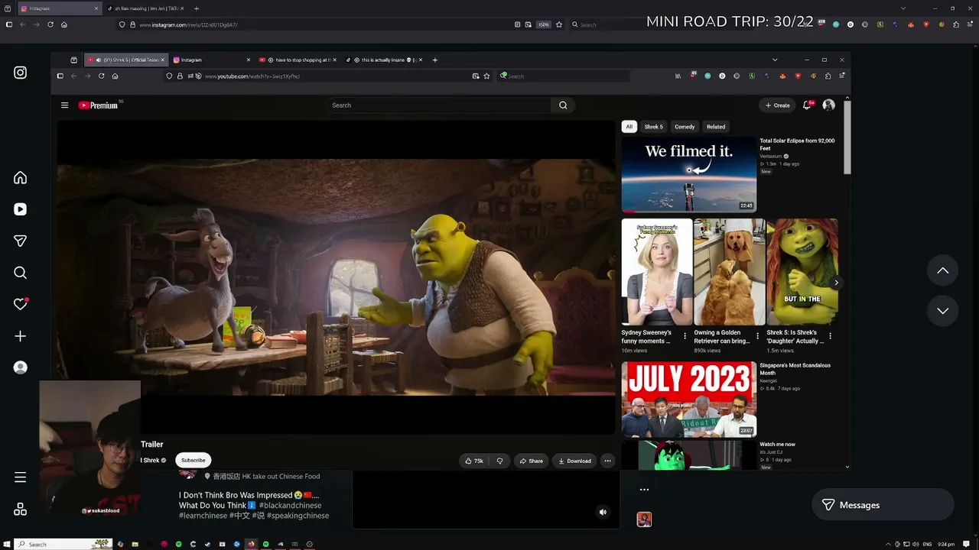Create a new post from the Instagram sidebar
The image size is (979, 550).
point(21,336)
